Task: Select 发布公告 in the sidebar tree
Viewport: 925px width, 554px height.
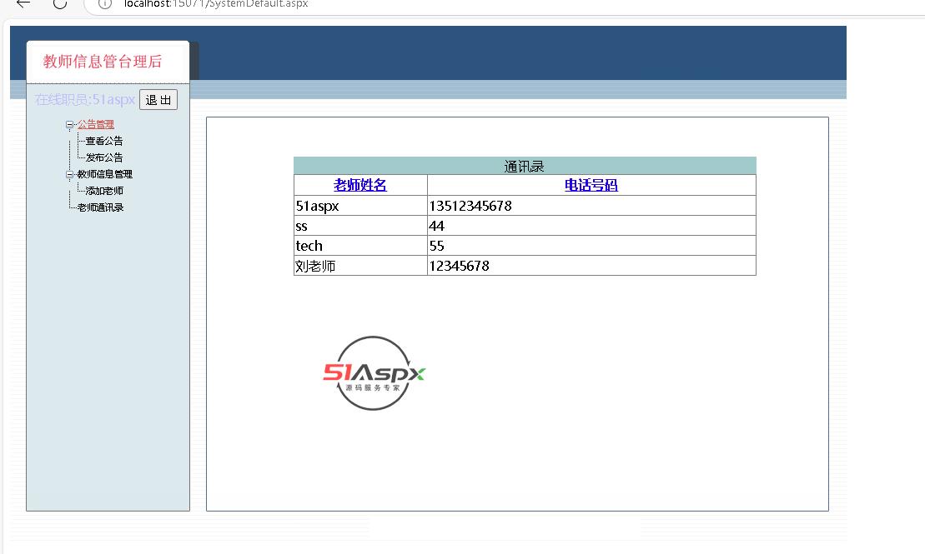Action: (x=104, y=157)
